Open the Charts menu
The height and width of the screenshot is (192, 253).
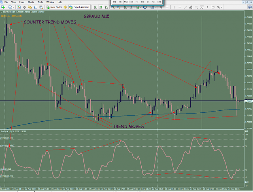coord(31,2)
